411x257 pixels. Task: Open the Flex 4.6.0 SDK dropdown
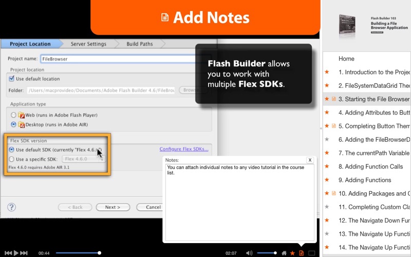click(x=84, y=159)
